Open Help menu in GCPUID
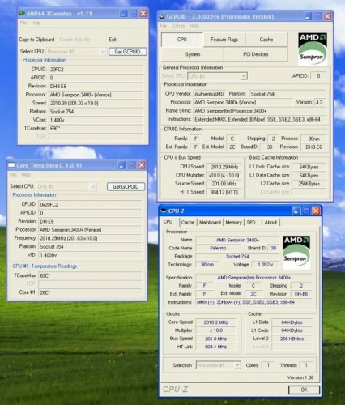 coord(194,26)
